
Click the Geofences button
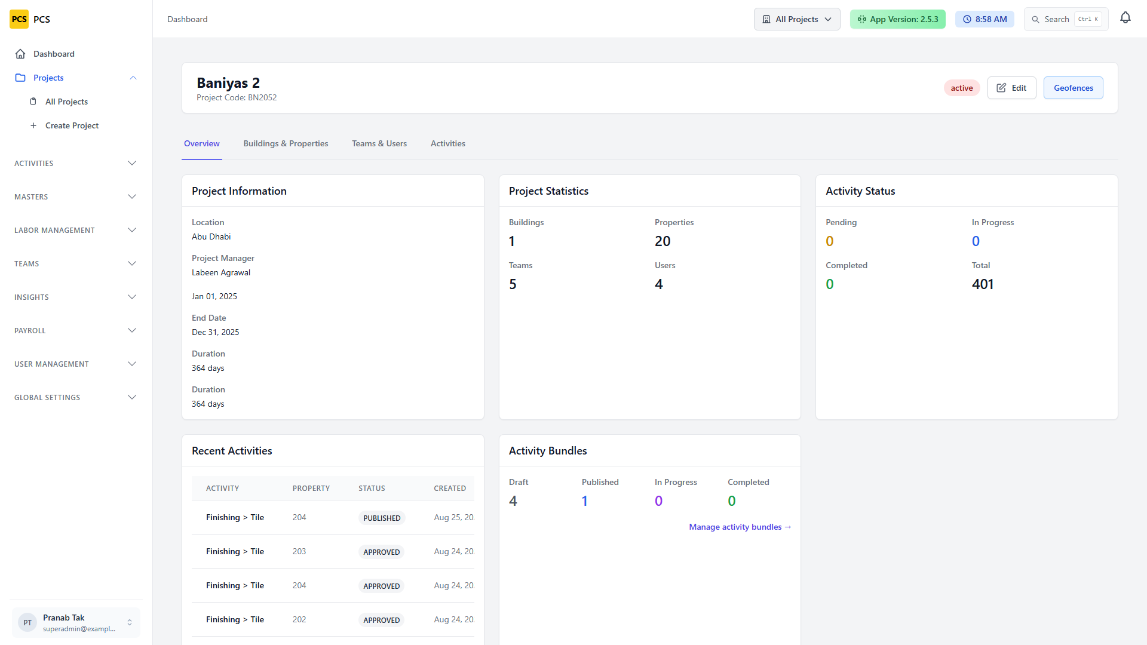pos(1074,88)
